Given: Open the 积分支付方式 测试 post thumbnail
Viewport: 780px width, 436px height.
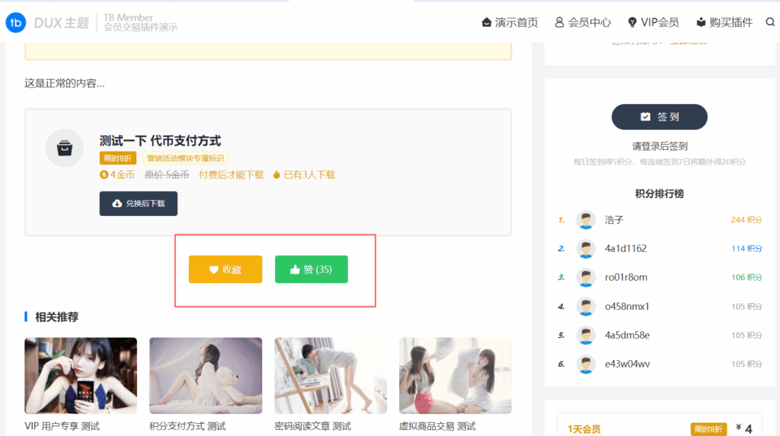Looking at the screenshot, I should (206, 376).
